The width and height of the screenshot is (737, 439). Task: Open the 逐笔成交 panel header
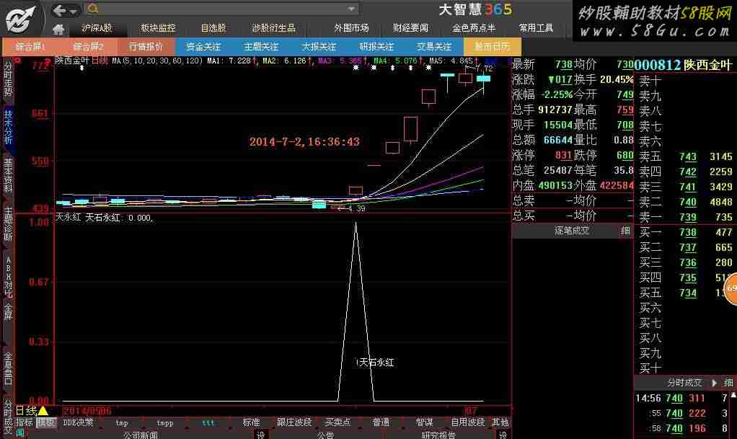(572, 231)
